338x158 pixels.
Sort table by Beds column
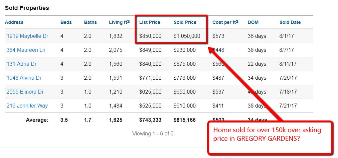[66, 22]
